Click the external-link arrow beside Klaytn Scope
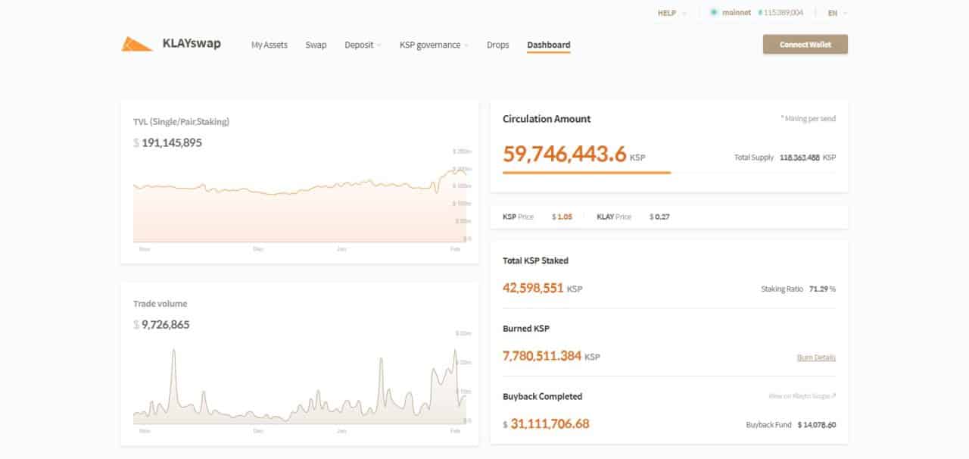This screenshot has height=459, width=969. (x=833, y=396)
